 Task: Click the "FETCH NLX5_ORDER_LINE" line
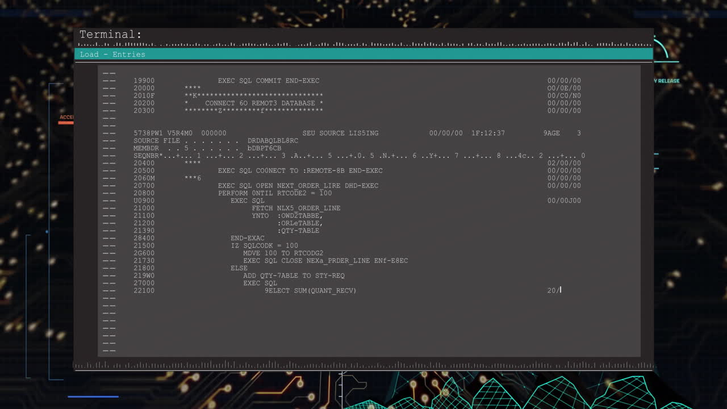(x=296, y=208)
